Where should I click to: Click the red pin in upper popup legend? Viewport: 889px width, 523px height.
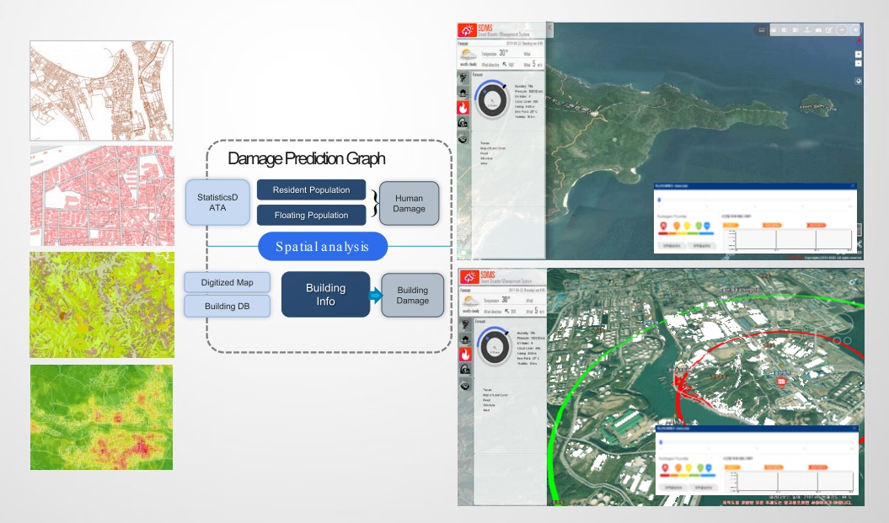pos(663,226)
